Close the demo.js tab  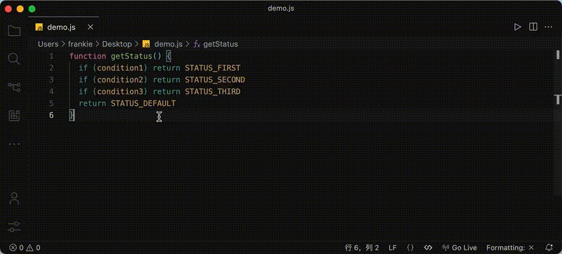pos(91,27)
